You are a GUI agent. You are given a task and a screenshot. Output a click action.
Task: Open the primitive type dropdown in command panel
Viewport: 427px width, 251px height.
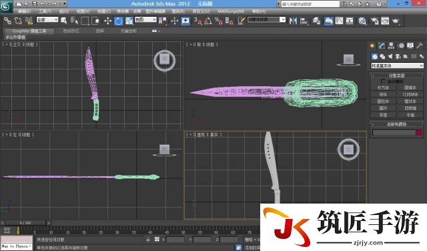point(398,65)
